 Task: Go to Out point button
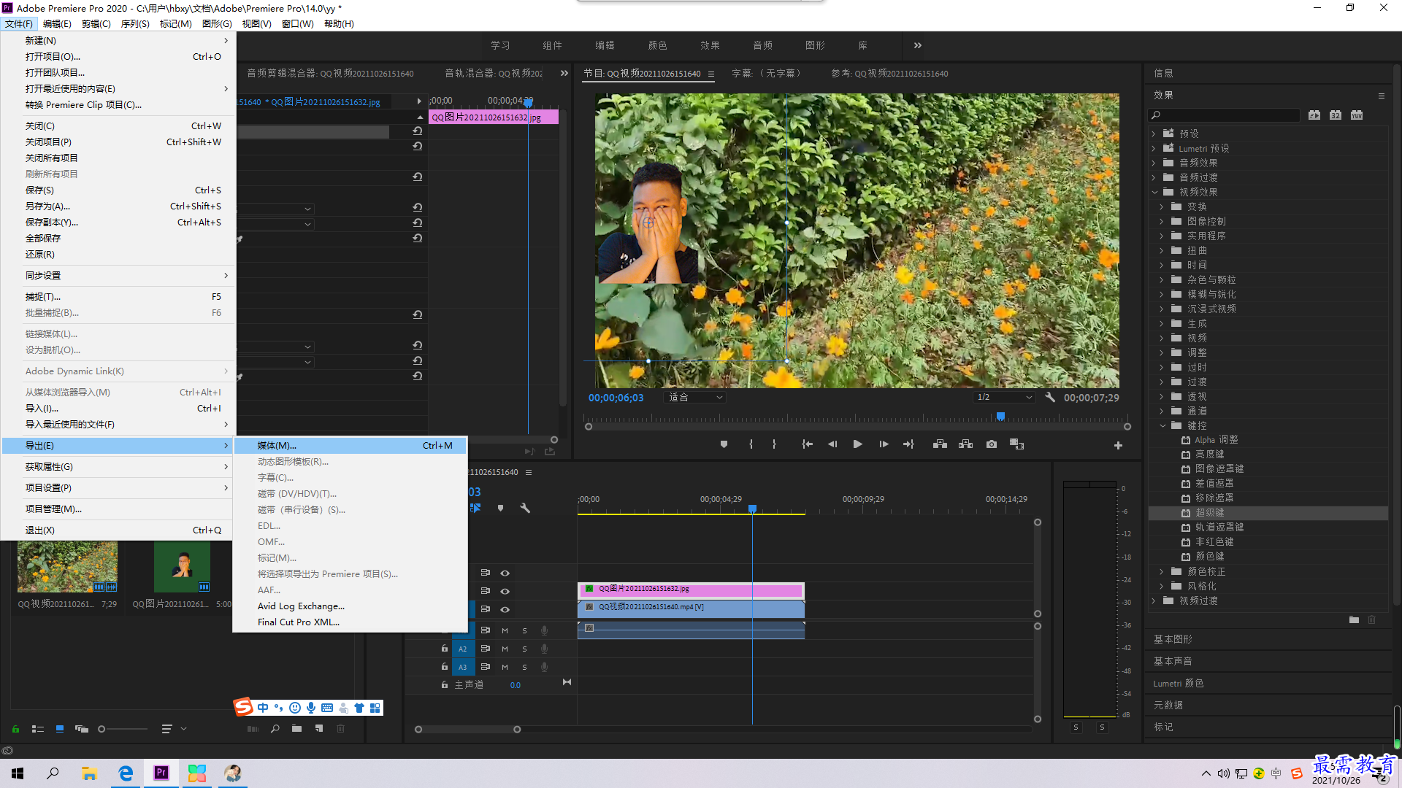(908, 444)
